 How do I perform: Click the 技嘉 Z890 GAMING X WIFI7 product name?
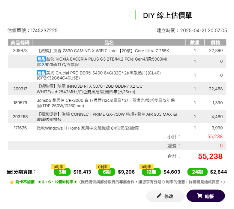[103, 51]
